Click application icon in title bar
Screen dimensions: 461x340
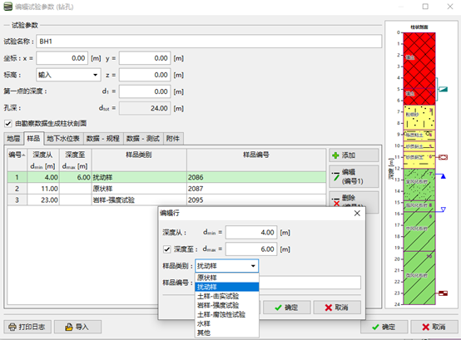click(x=8, y=7)
